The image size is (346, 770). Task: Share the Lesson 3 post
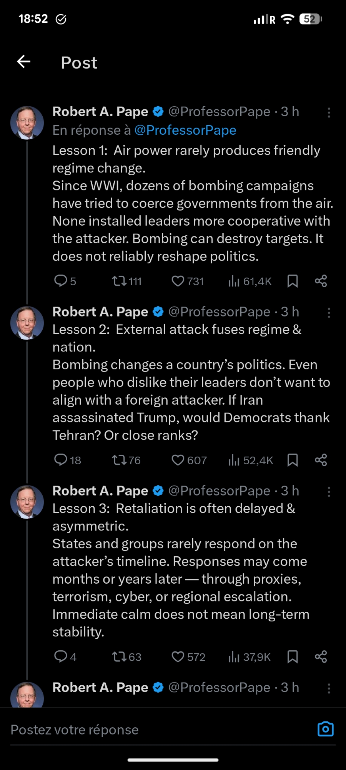tap(321, 656)
